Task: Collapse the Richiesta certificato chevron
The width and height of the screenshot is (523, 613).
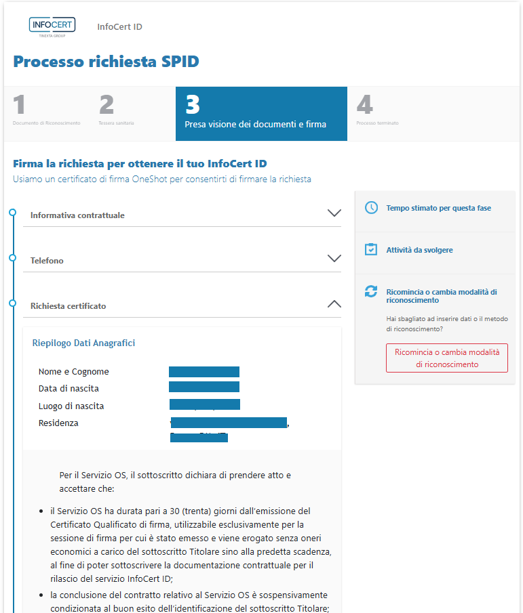Action: [334, 304]
